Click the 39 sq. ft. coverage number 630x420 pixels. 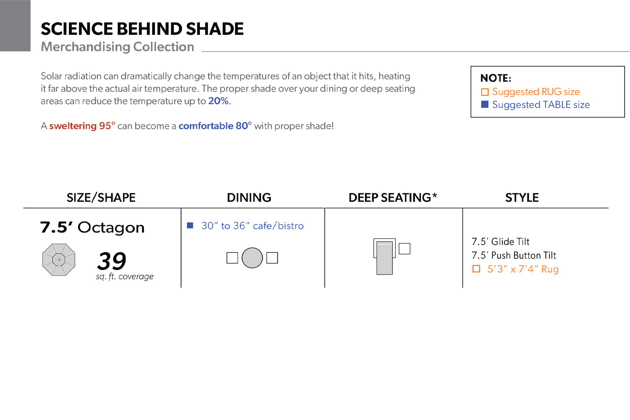click(112, 261)
